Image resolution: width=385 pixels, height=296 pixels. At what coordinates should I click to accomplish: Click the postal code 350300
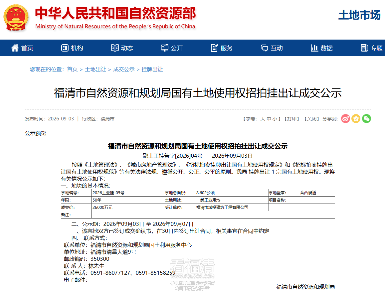[100, 259]
